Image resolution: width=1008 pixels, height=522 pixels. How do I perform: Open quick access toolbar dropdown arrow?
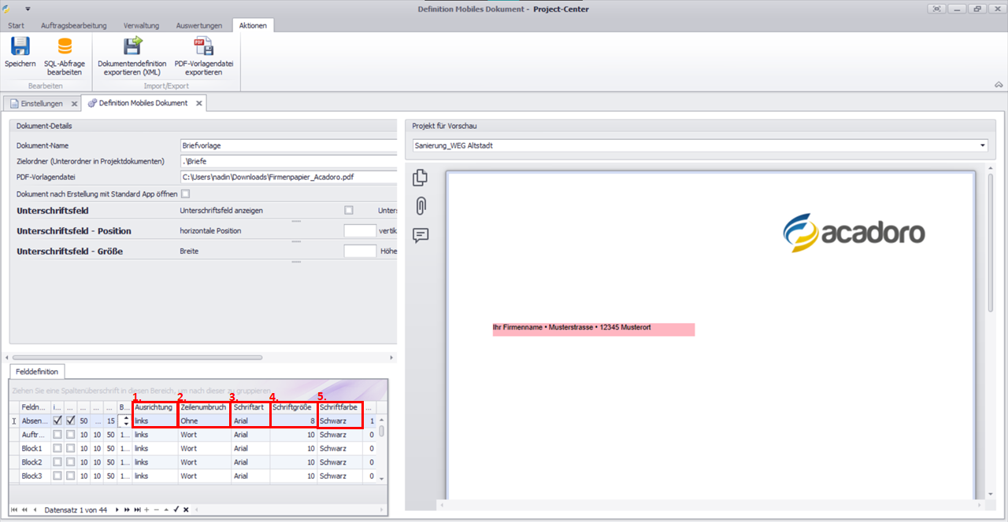click(x=28, y=9)
